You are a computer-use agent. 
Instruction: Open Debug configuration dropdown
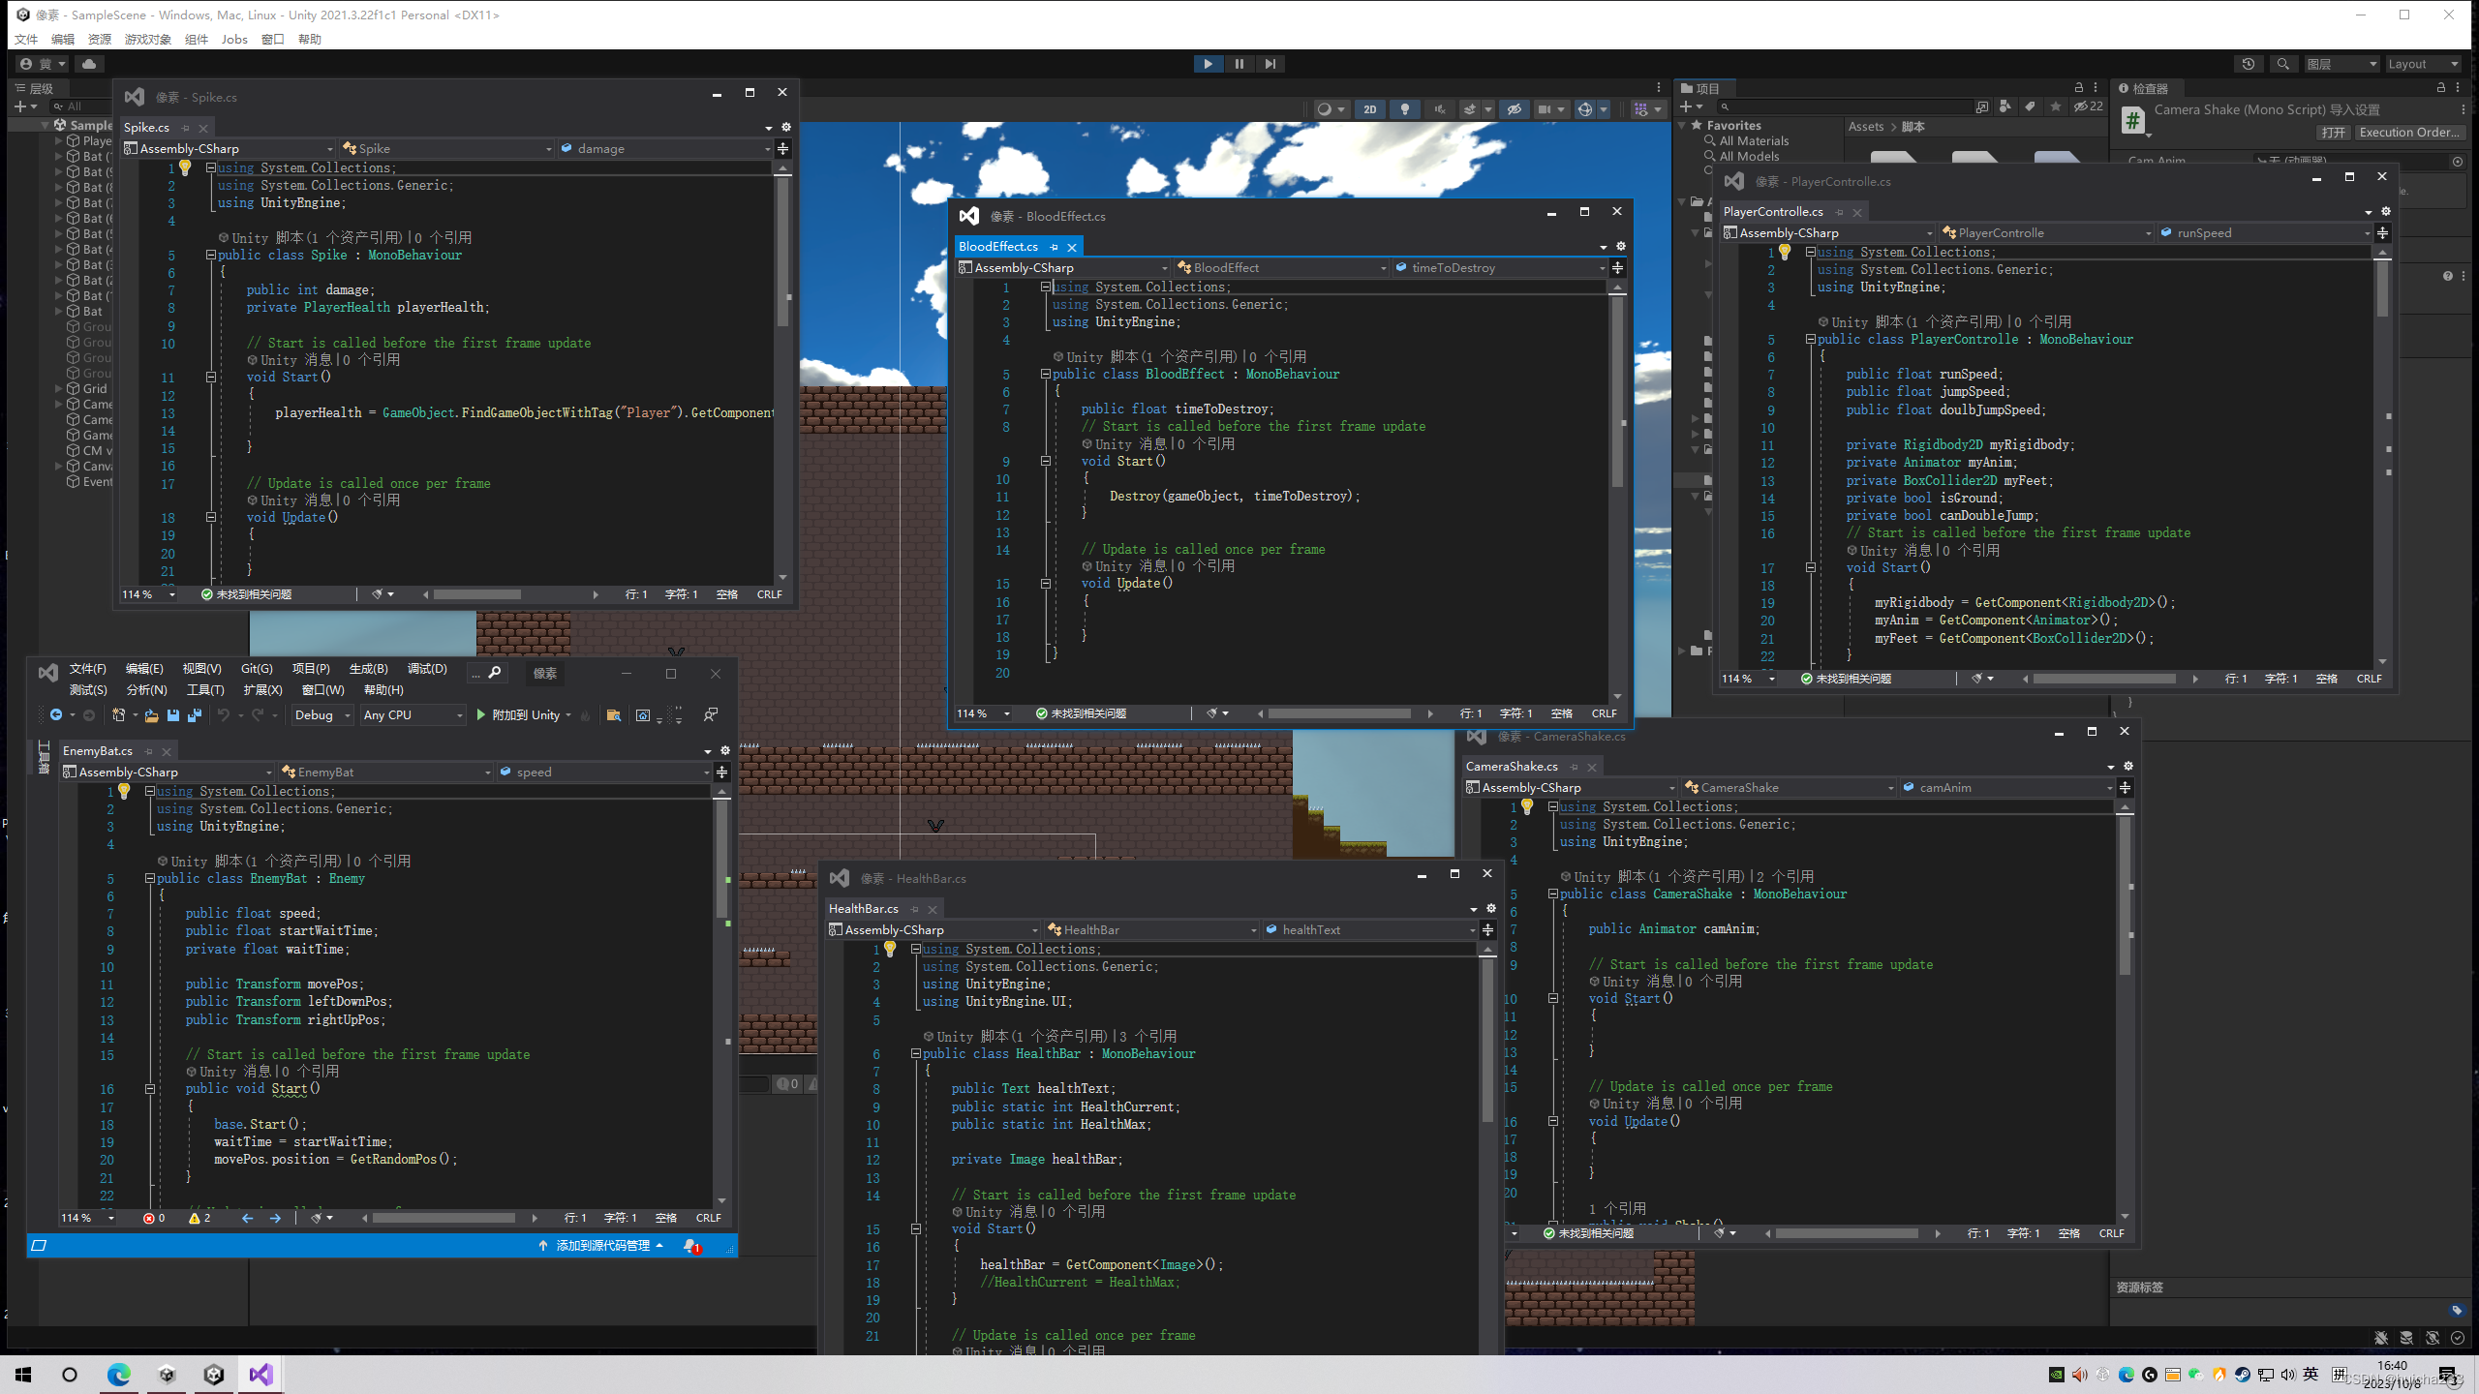click(x=322, y=715)
